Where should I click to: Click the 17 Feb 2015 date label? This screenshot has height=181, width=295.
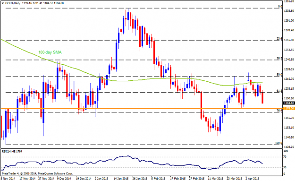(x=178, y=178)
